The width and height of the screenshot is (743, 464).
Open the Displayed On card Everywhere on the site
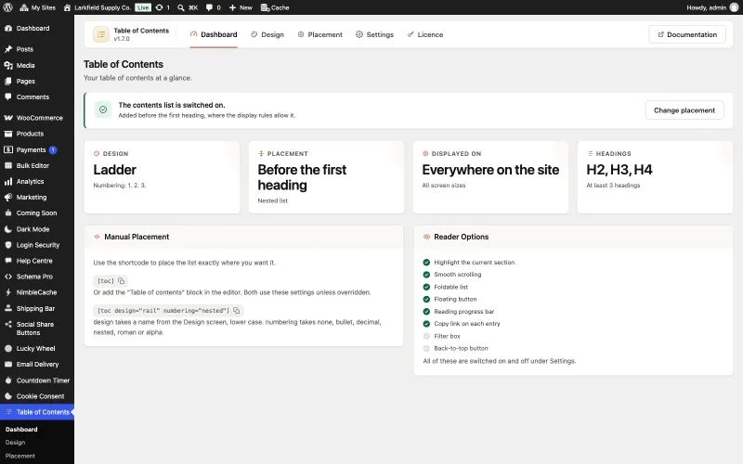[x=491, y=177]
